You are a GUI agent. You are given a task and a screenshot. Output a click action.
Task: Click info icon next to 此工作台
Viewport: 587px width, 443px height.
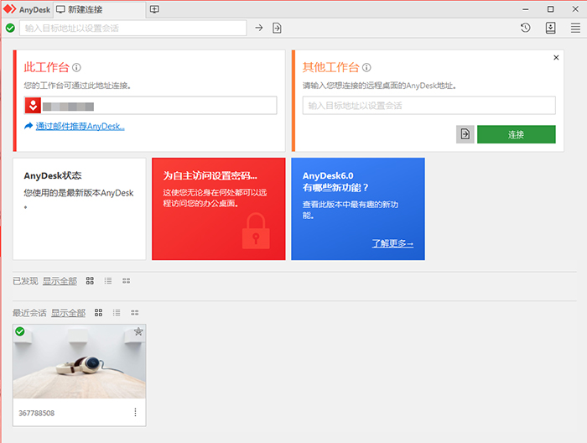[x=76, y=67]
